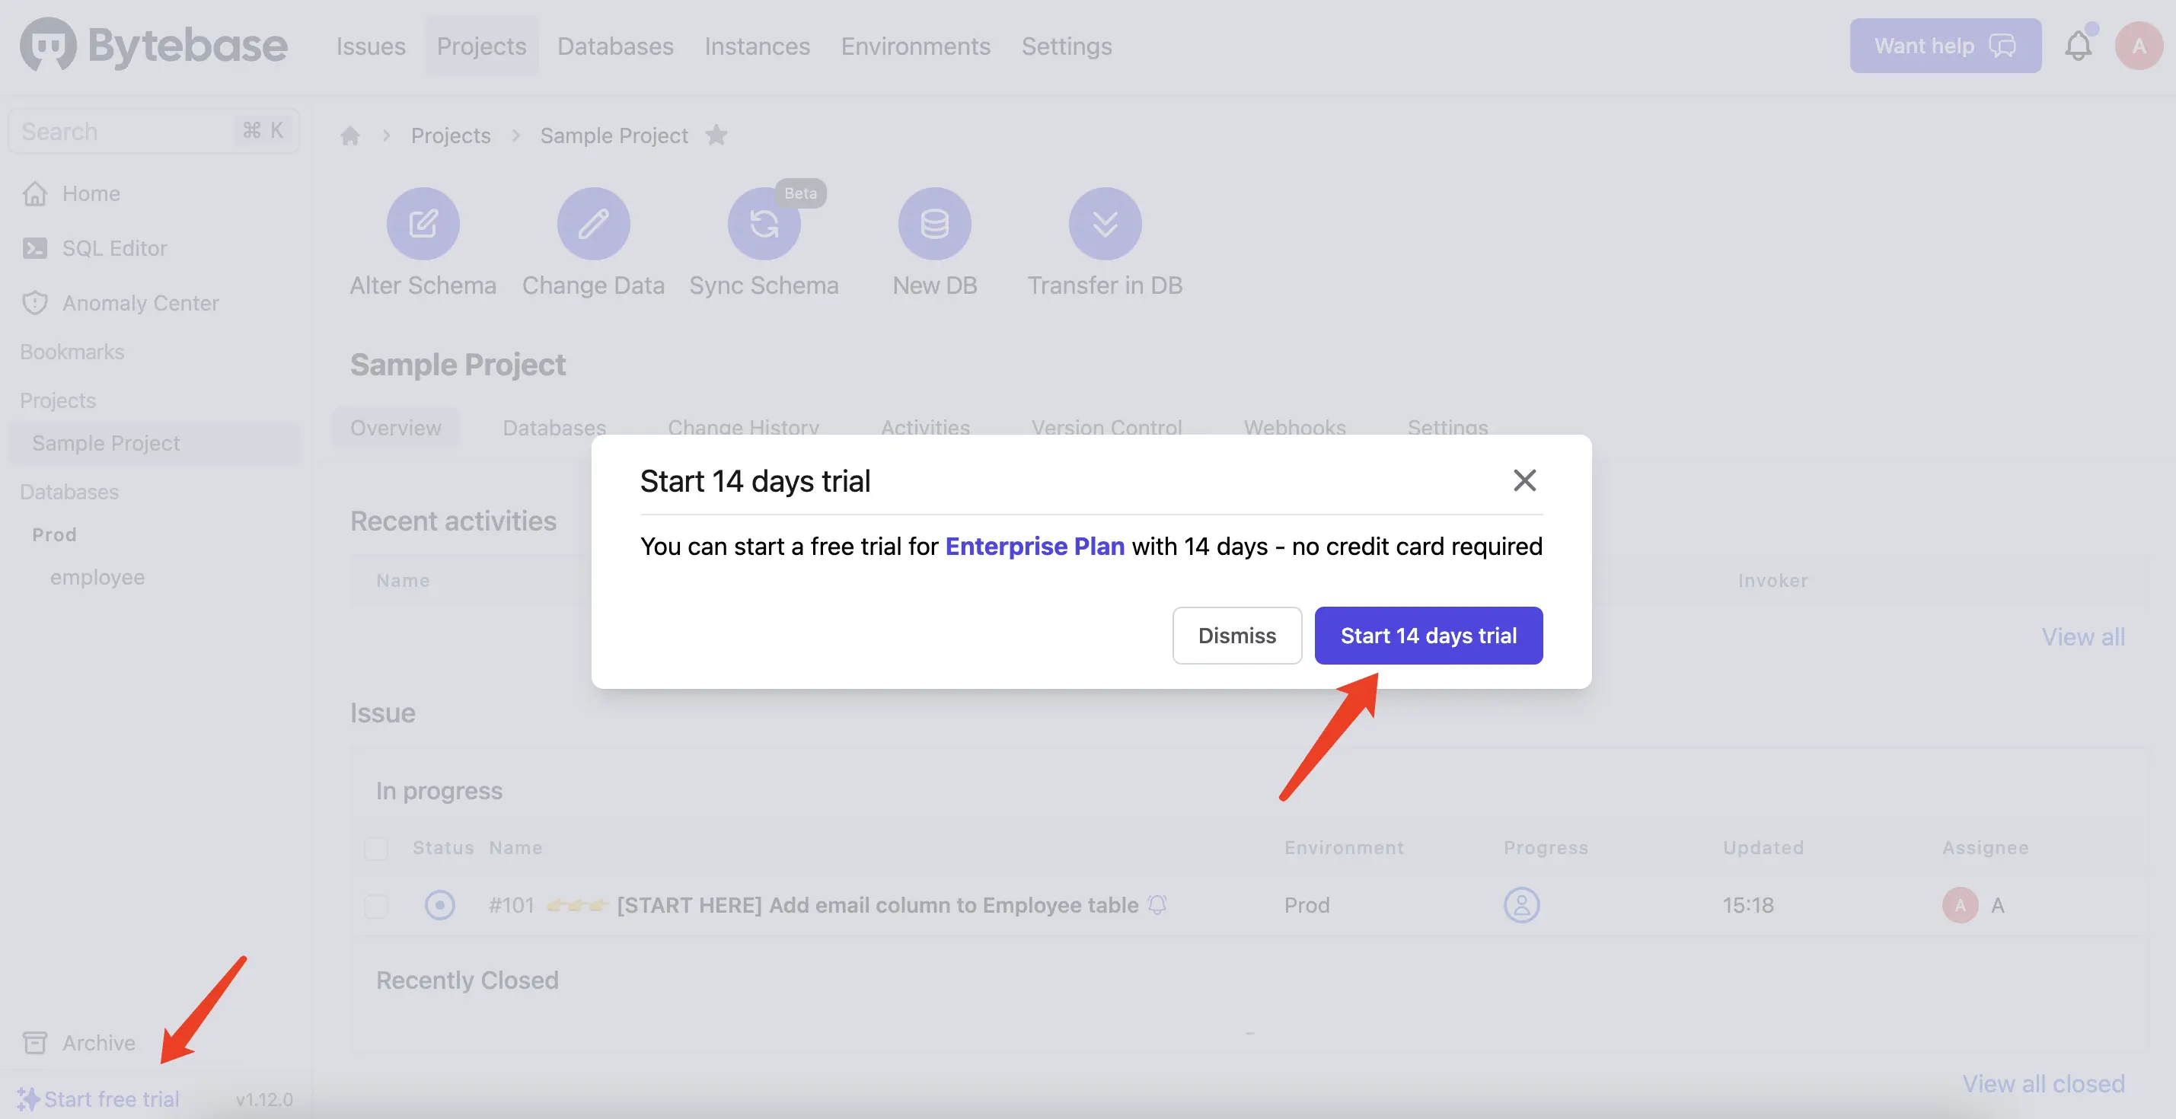2176x1119 pixels.
Task: Click version v1.12.0 label
Action: tap(264, 1099)
